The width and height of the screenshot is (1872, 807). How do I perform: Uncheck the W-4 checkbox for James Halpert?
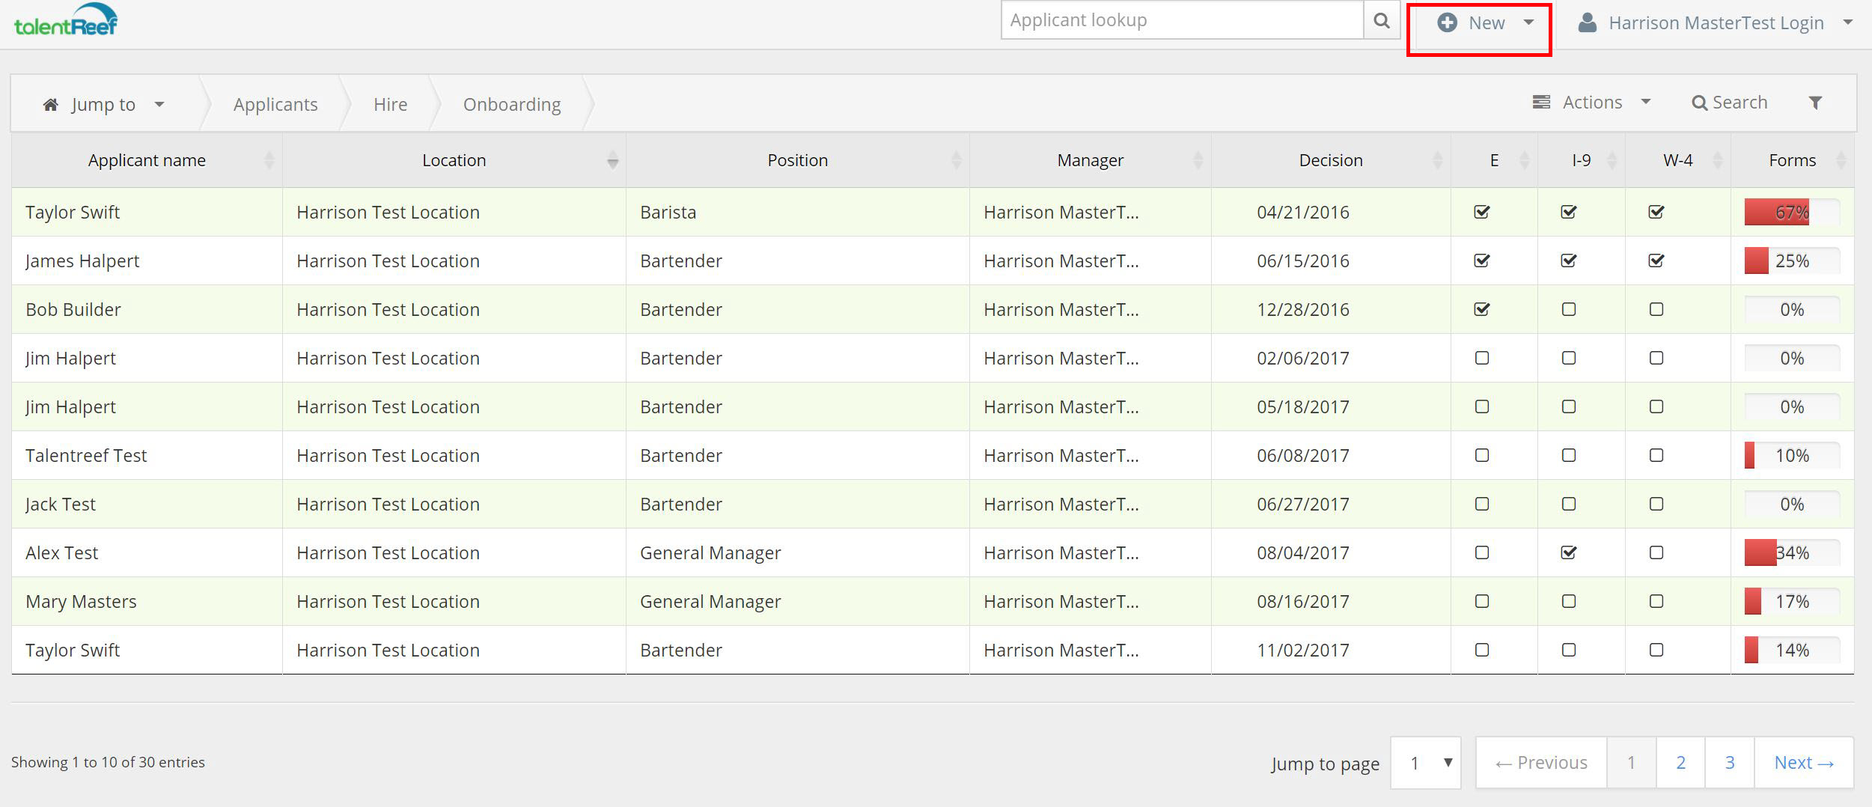click(x=1656, y=261)
